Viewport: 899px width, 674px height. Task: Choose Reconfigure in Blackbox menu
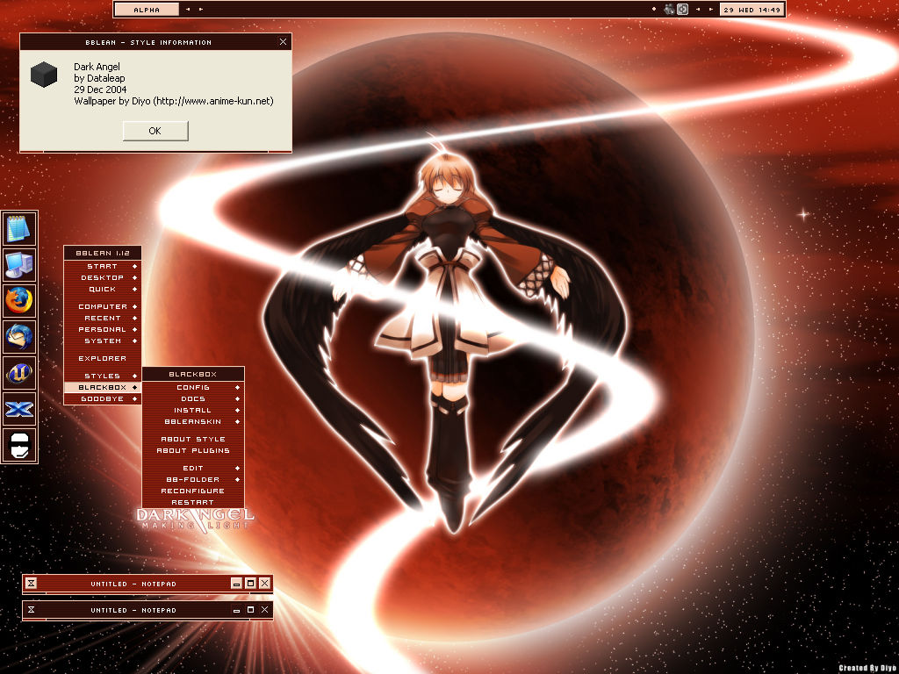click(x=193, y=491)
